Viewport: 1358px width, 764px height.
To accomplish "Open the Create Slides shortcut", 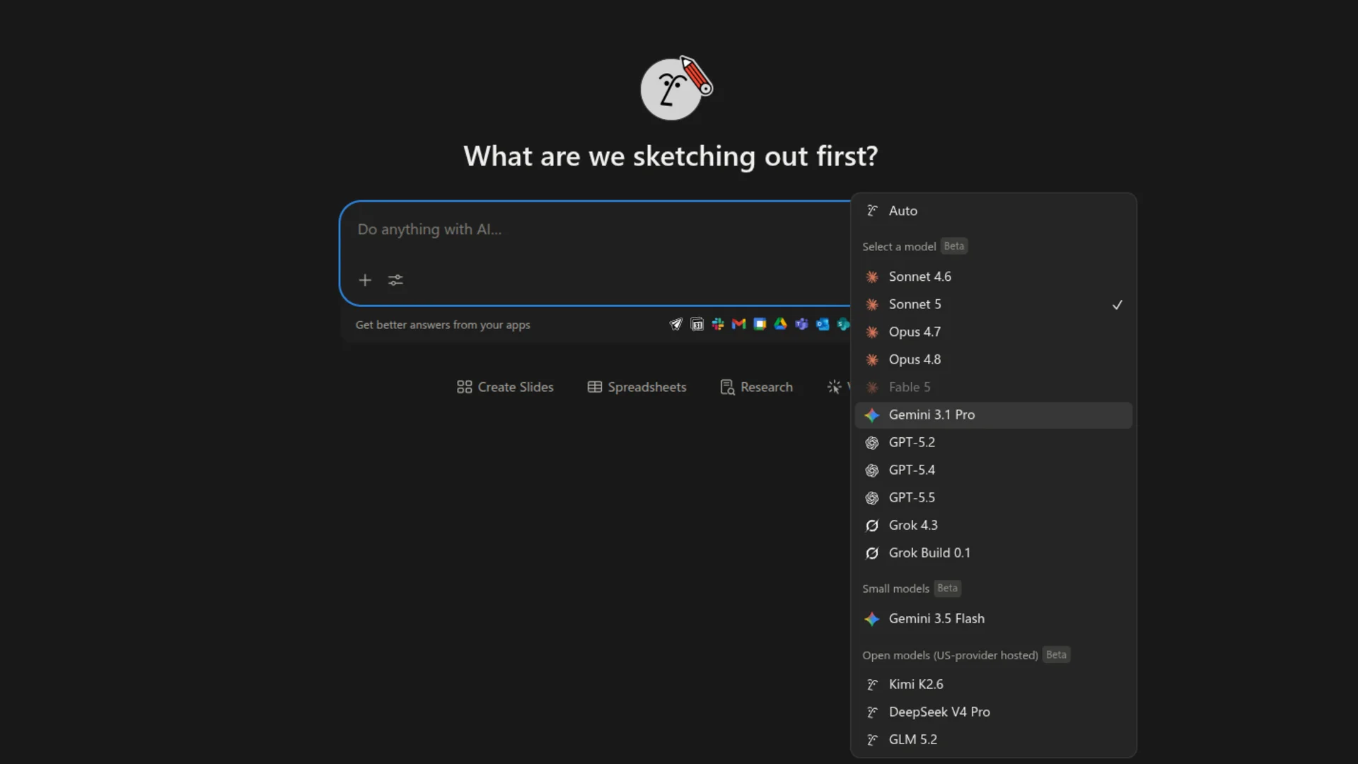I will point(505,387).
